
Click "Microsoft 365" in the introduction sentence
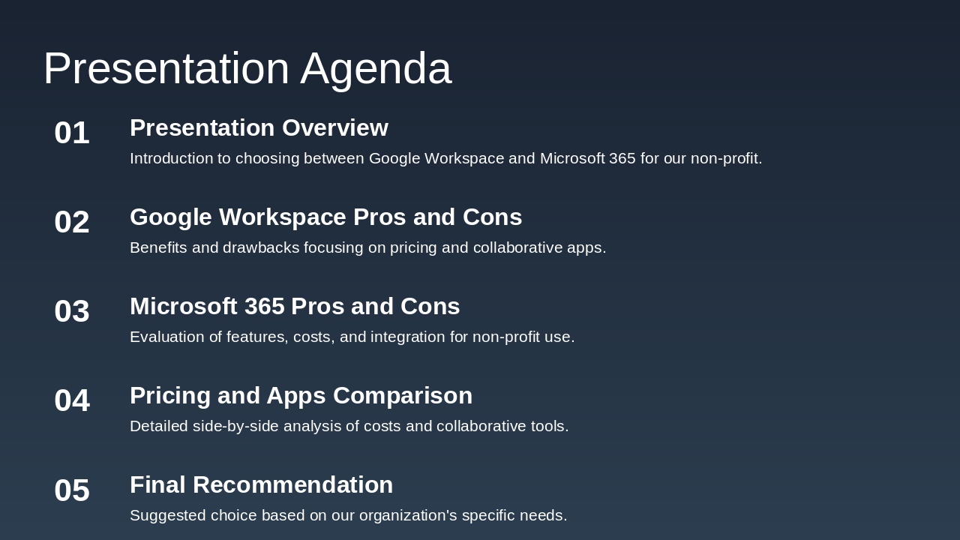tap(587, 158)
